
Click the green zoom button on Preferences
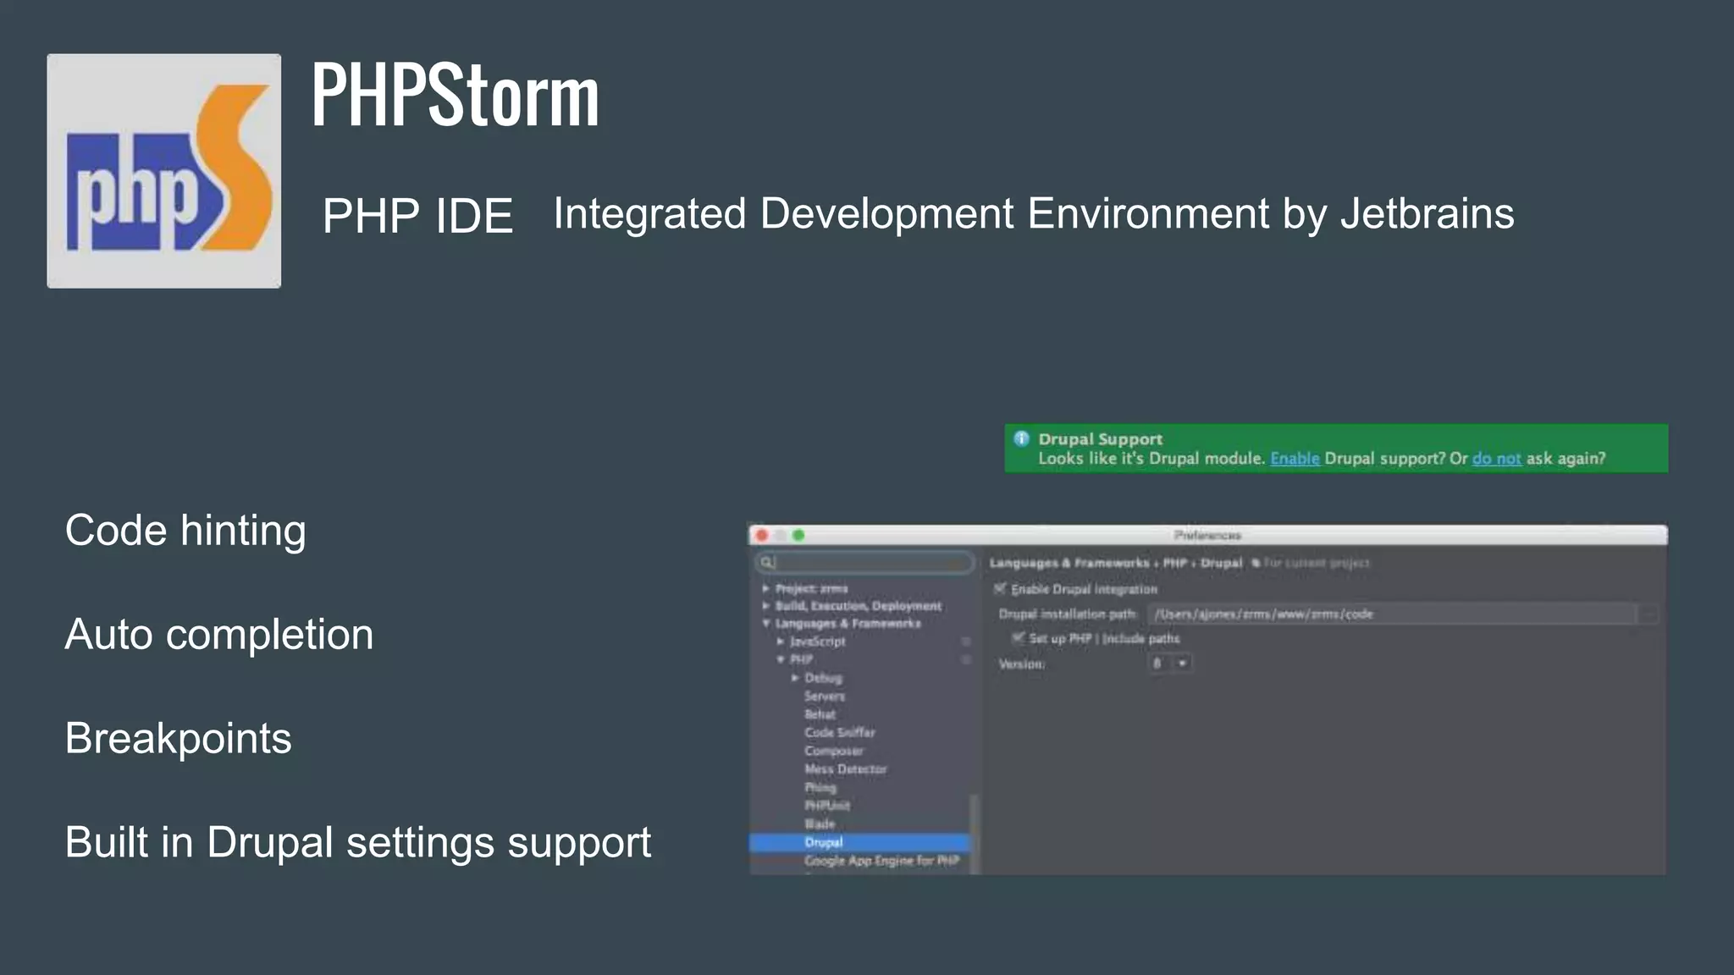798,535
